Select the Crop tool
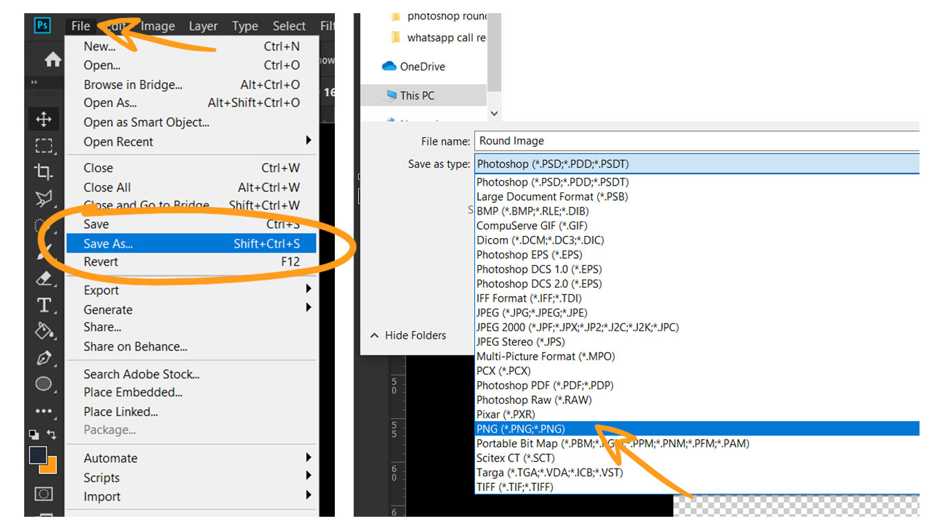The height and width of the screenshot is (530, 943). click(43, 172)
